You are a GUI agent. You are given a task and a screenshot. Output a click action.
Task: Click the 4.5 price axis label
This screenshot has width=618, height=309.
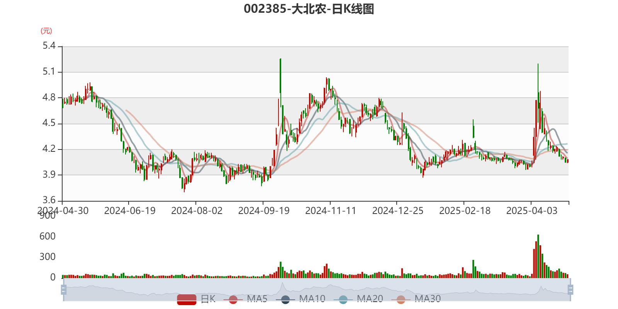coord(49,123)
